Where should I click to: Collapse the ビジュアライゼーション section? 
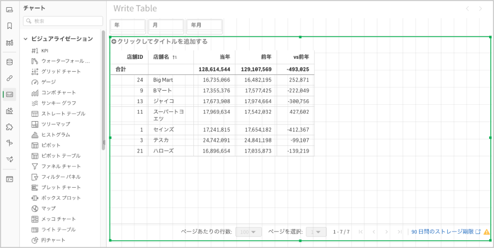point(26,39)
